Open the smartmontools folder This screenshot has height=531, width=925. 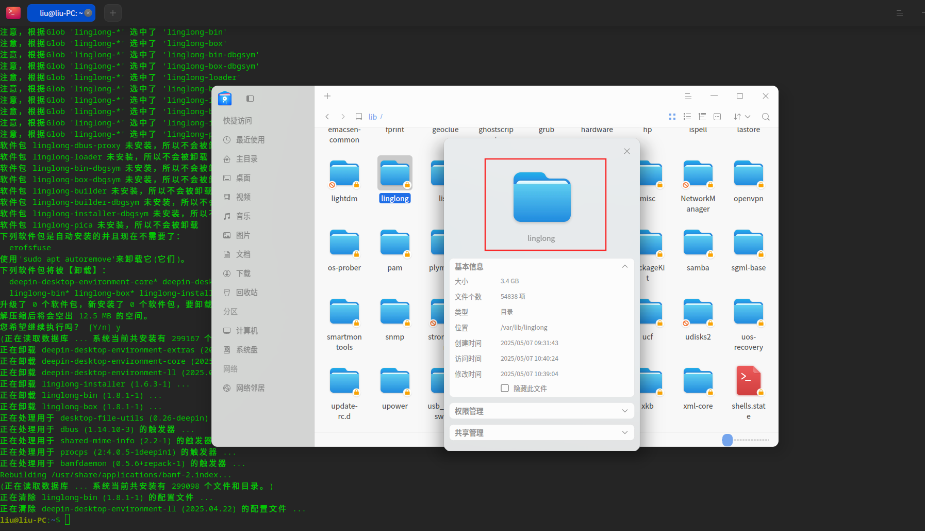(x=344, y=313)
